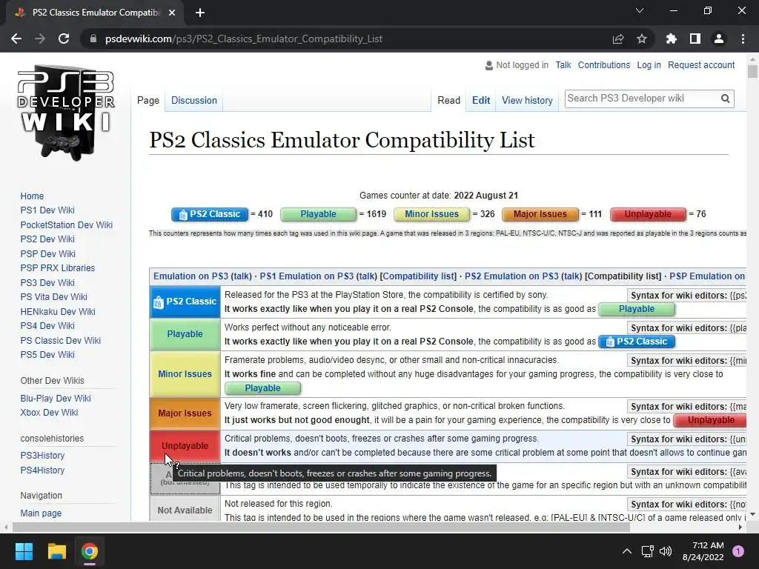Click the not logged in user icon

489,65
